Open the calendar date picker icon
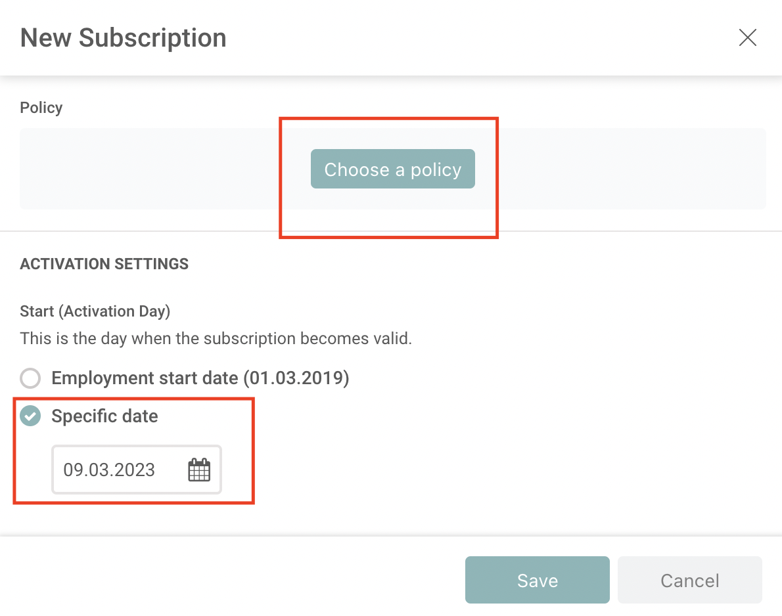This screenshot has height=616, width=782. pyautogui.click(x=199, y=470)
